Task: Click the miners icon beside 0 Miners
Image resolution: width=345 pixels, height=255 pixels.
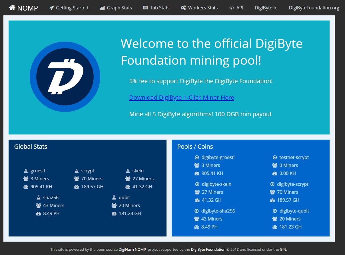Action: [x=275, y=166]
